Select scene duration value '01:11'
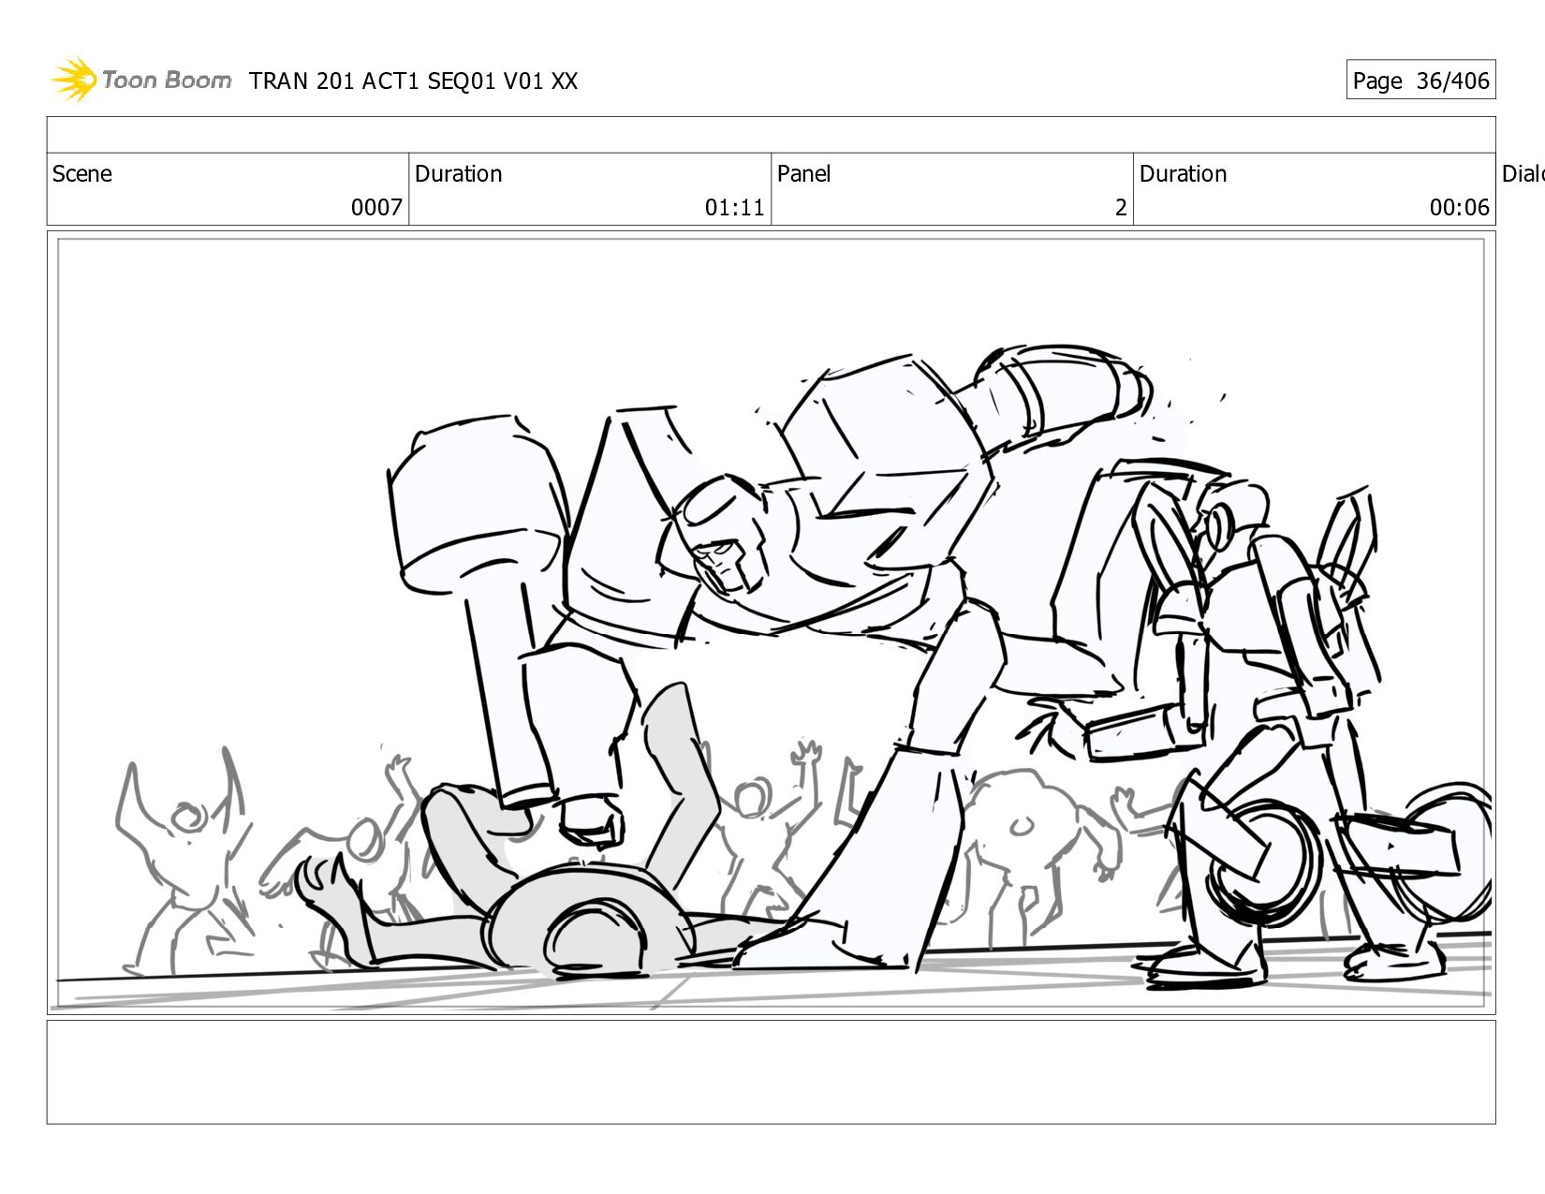Screen dimensions: 1545x1194 (735, 207)
